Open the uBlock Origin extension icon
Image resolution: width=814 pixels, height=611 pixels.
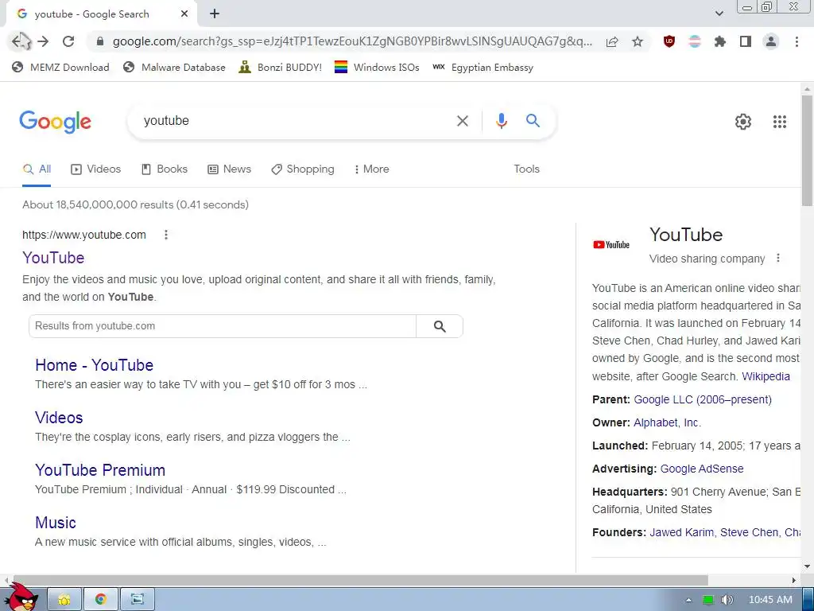click(x=669, y=41)
